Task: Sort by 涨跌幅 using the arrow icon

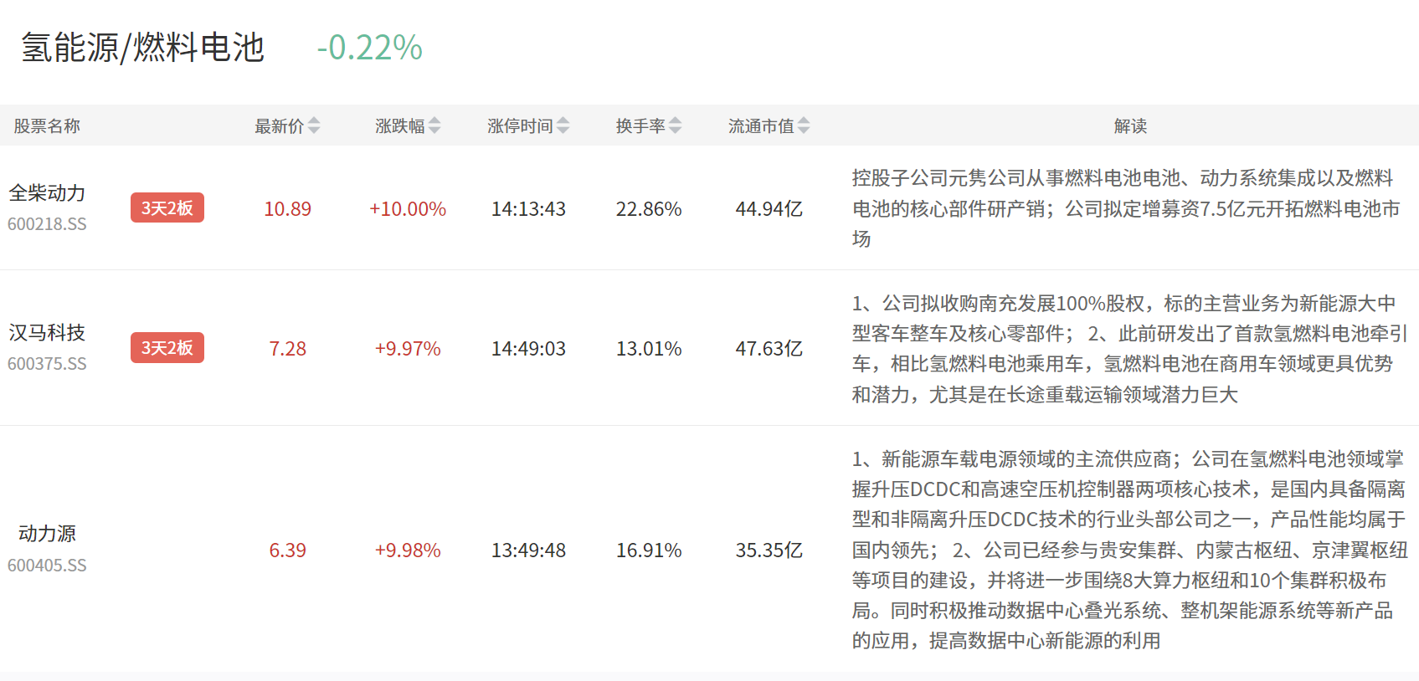Action: pyautogui.click(x=434, y=125)
